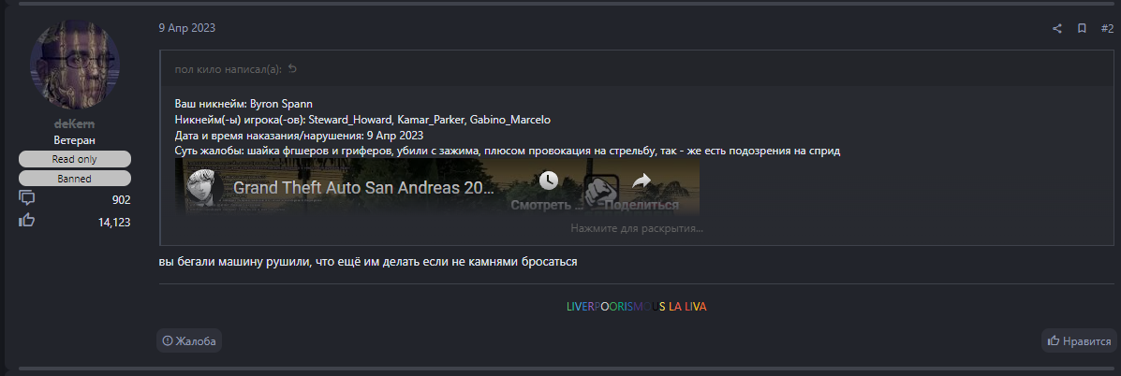The height and width of the screenshot is (376, 1121).
Task: Click the share icon on the post
Action: point(1056,29)
